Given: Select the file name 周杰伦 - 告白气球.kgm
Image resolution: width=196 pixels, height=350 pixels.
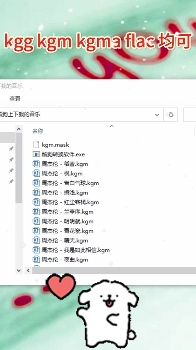Looking at the screenshot, I should 70,183.
